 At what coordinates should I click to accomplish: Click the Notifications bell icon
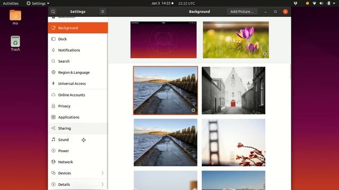coord(53,50)
